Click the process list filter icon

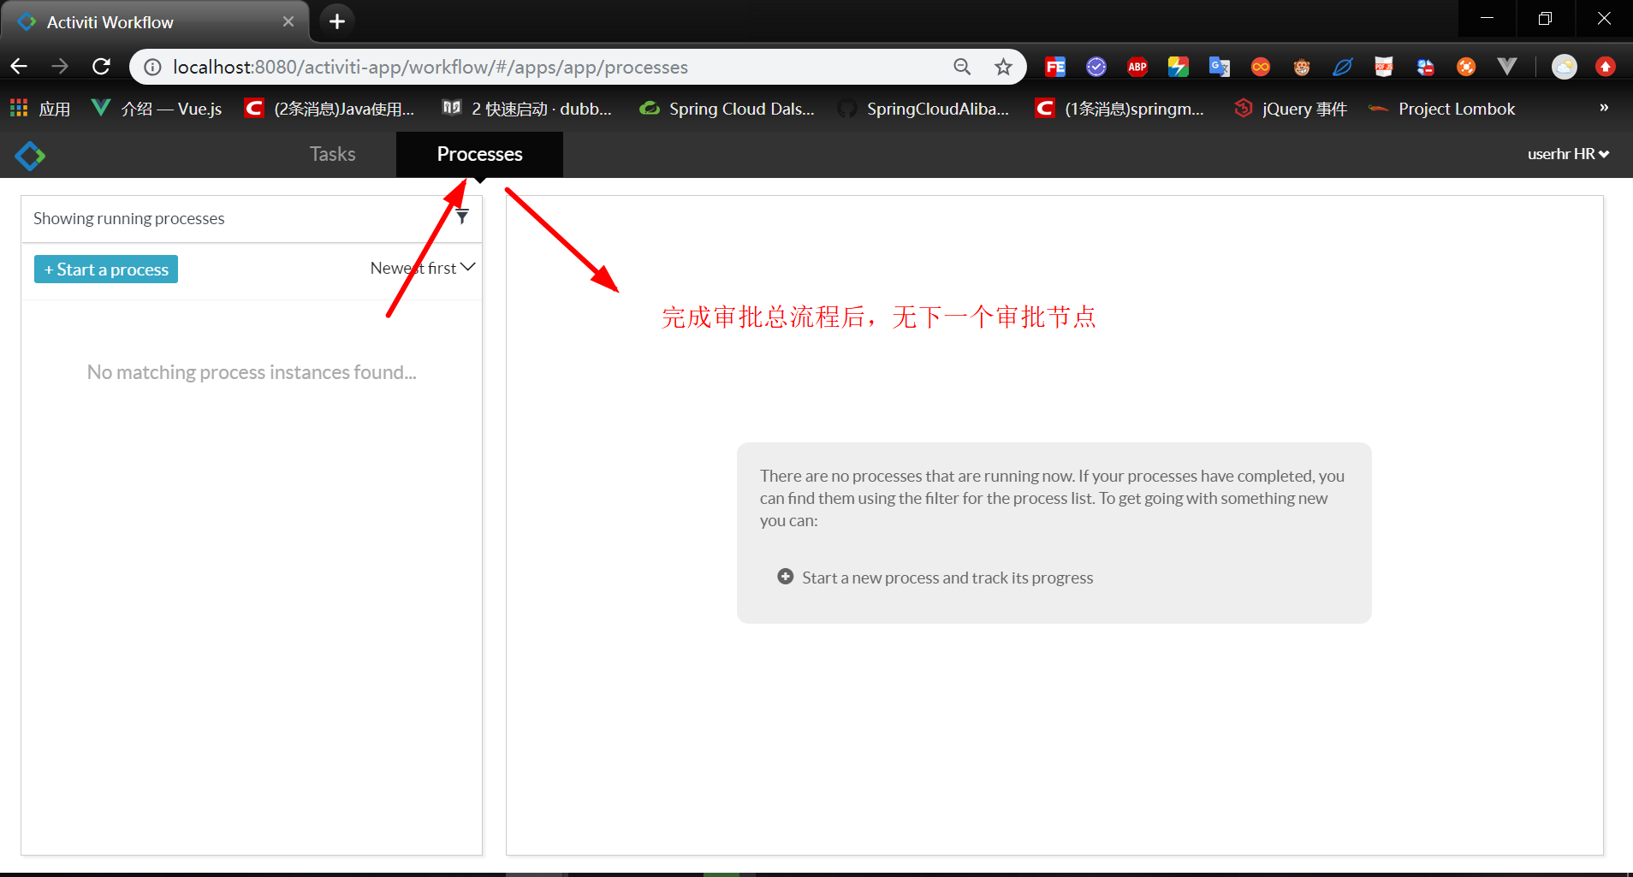pyautogui.click(x=463, y=216)
